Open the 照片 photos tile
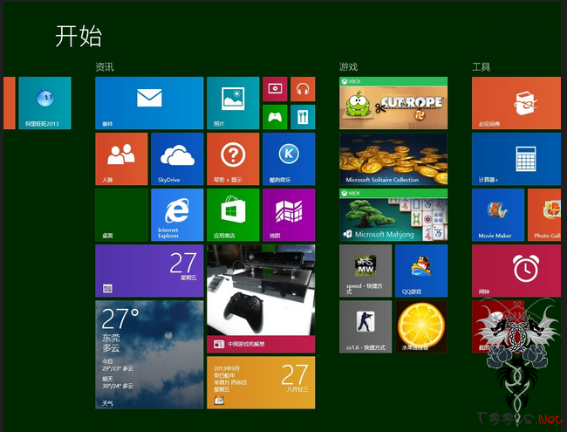Viewport: 567px width, 432px height. click(233, 103)
